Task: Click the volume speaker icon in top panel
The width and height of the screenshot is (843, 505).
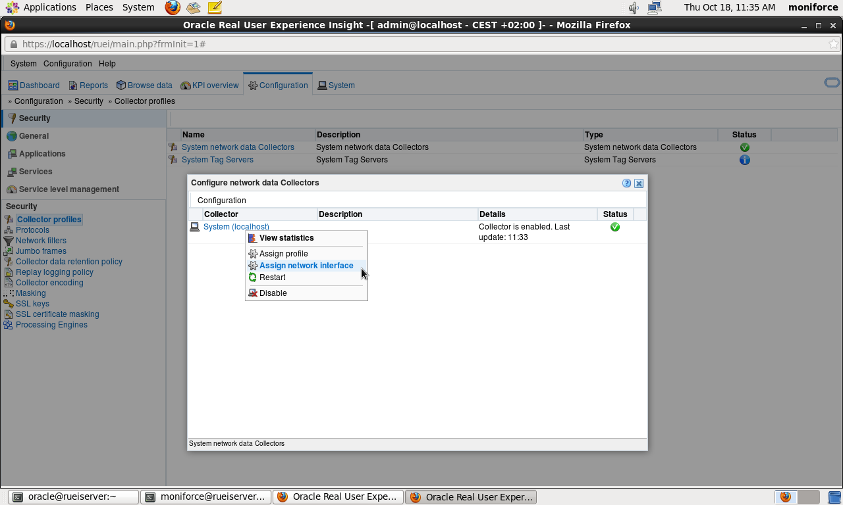Action: point(634,8)
